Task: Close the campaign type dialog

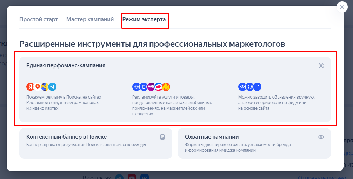Action: click(342, 7)
